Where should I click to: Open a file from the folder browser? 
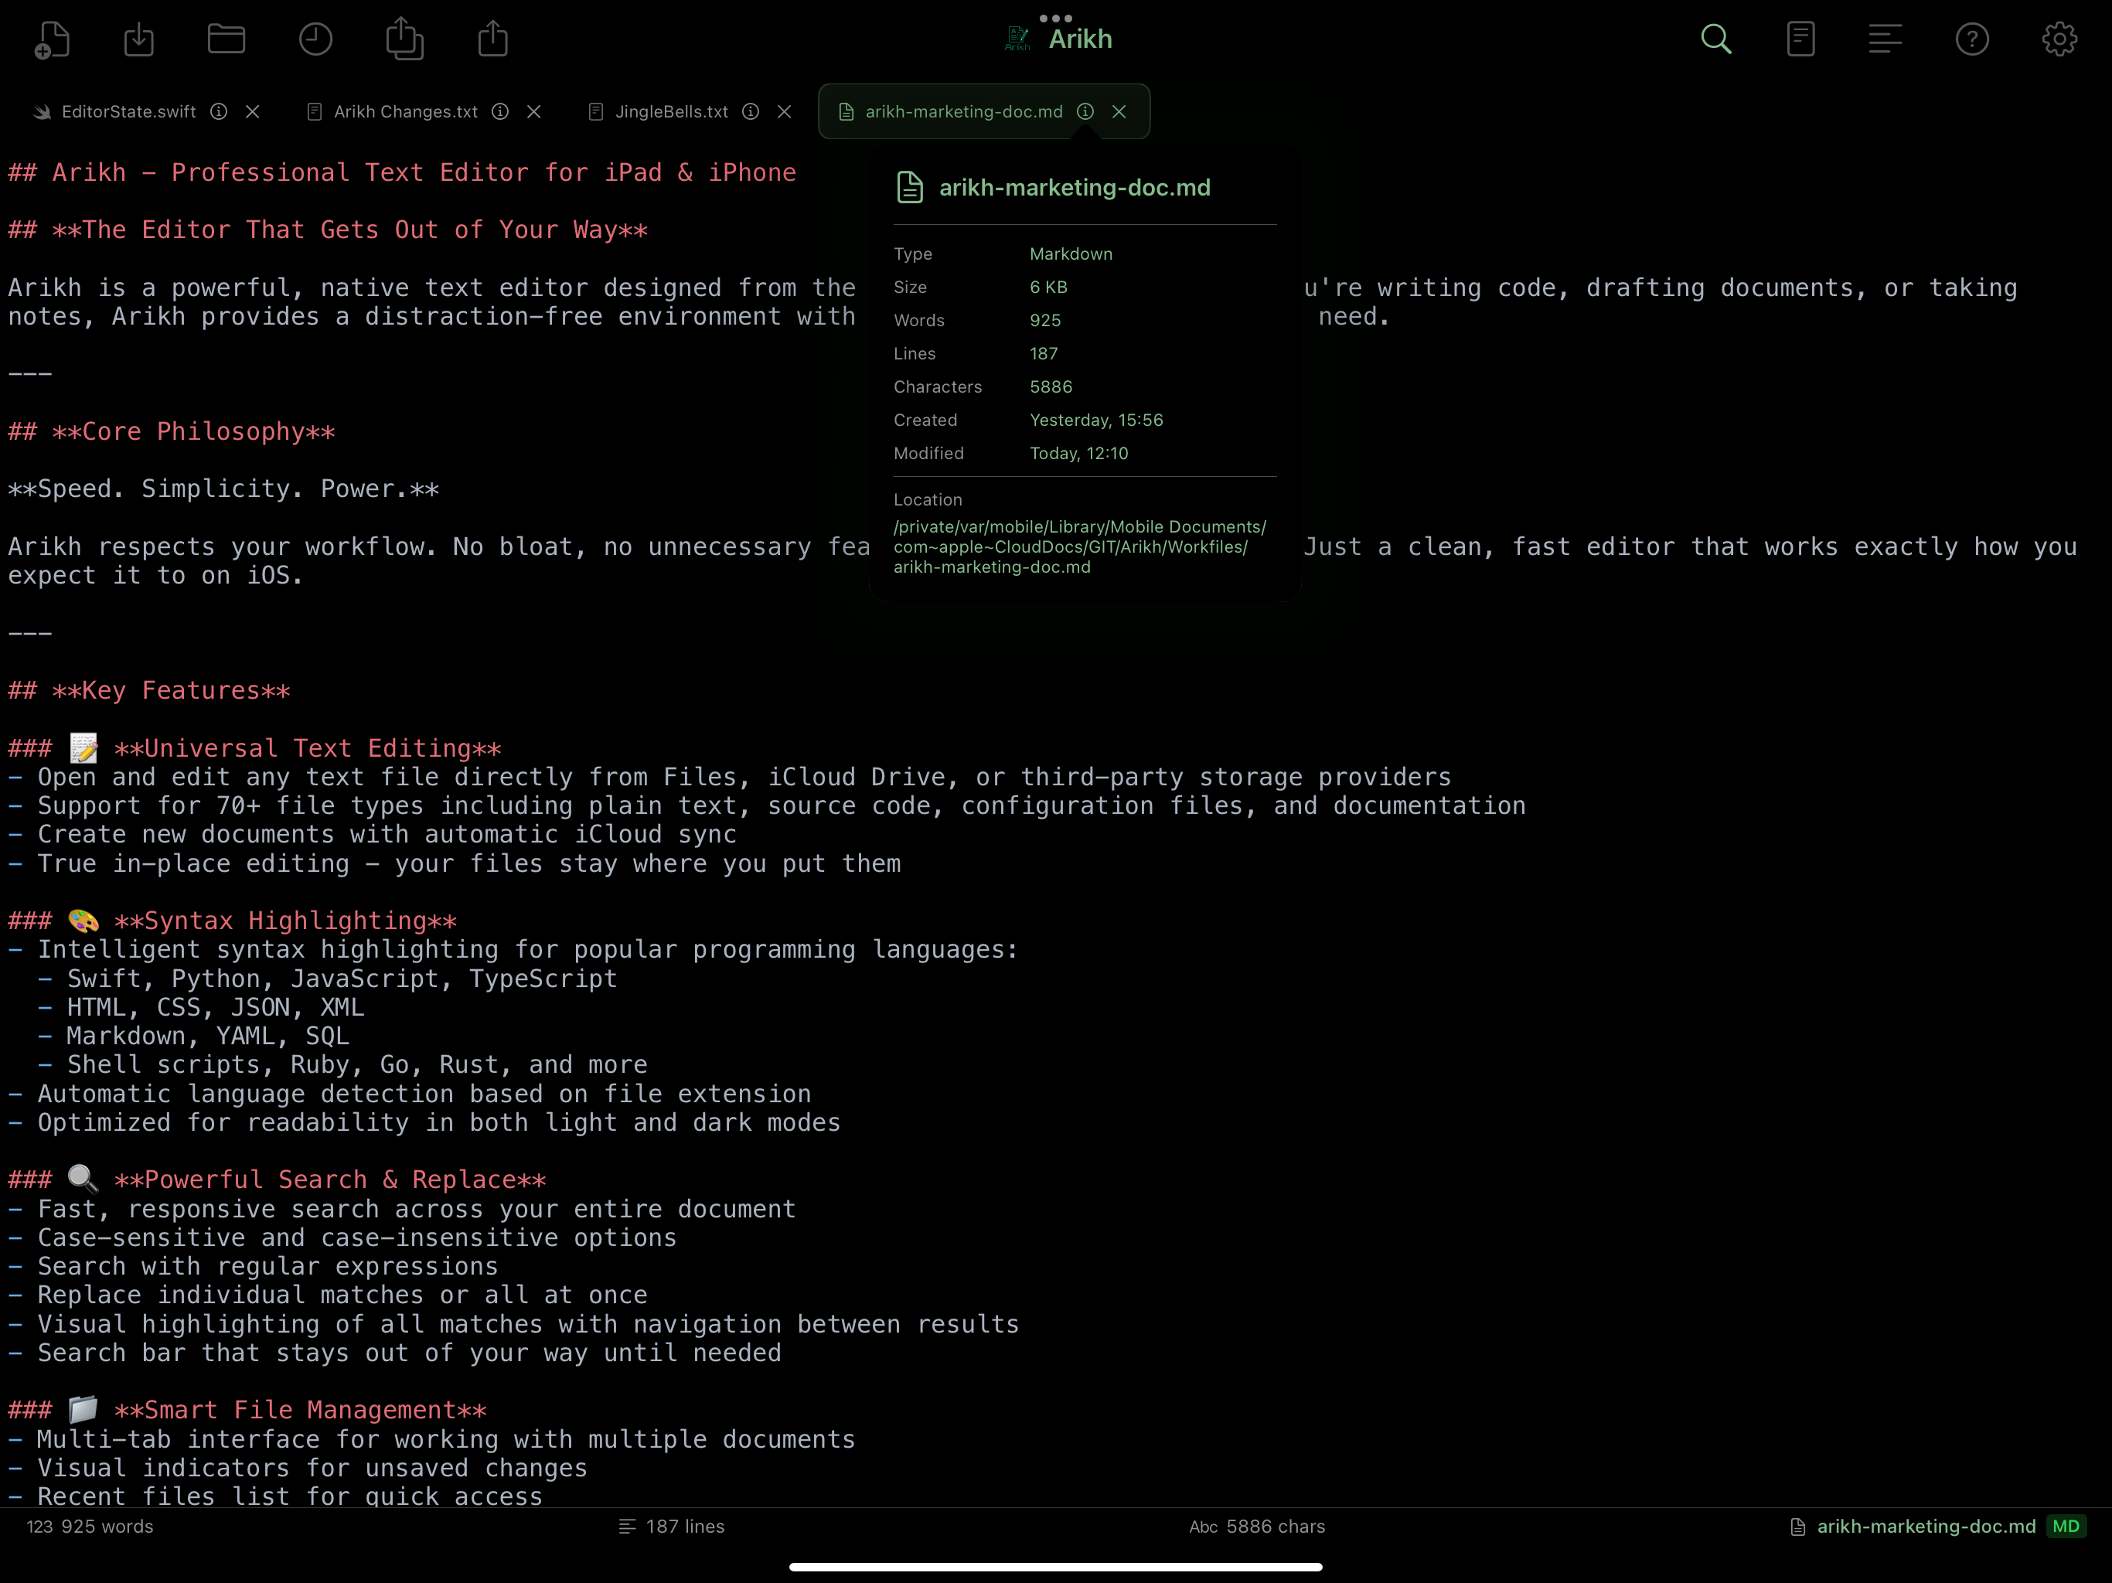click(227, 38)
